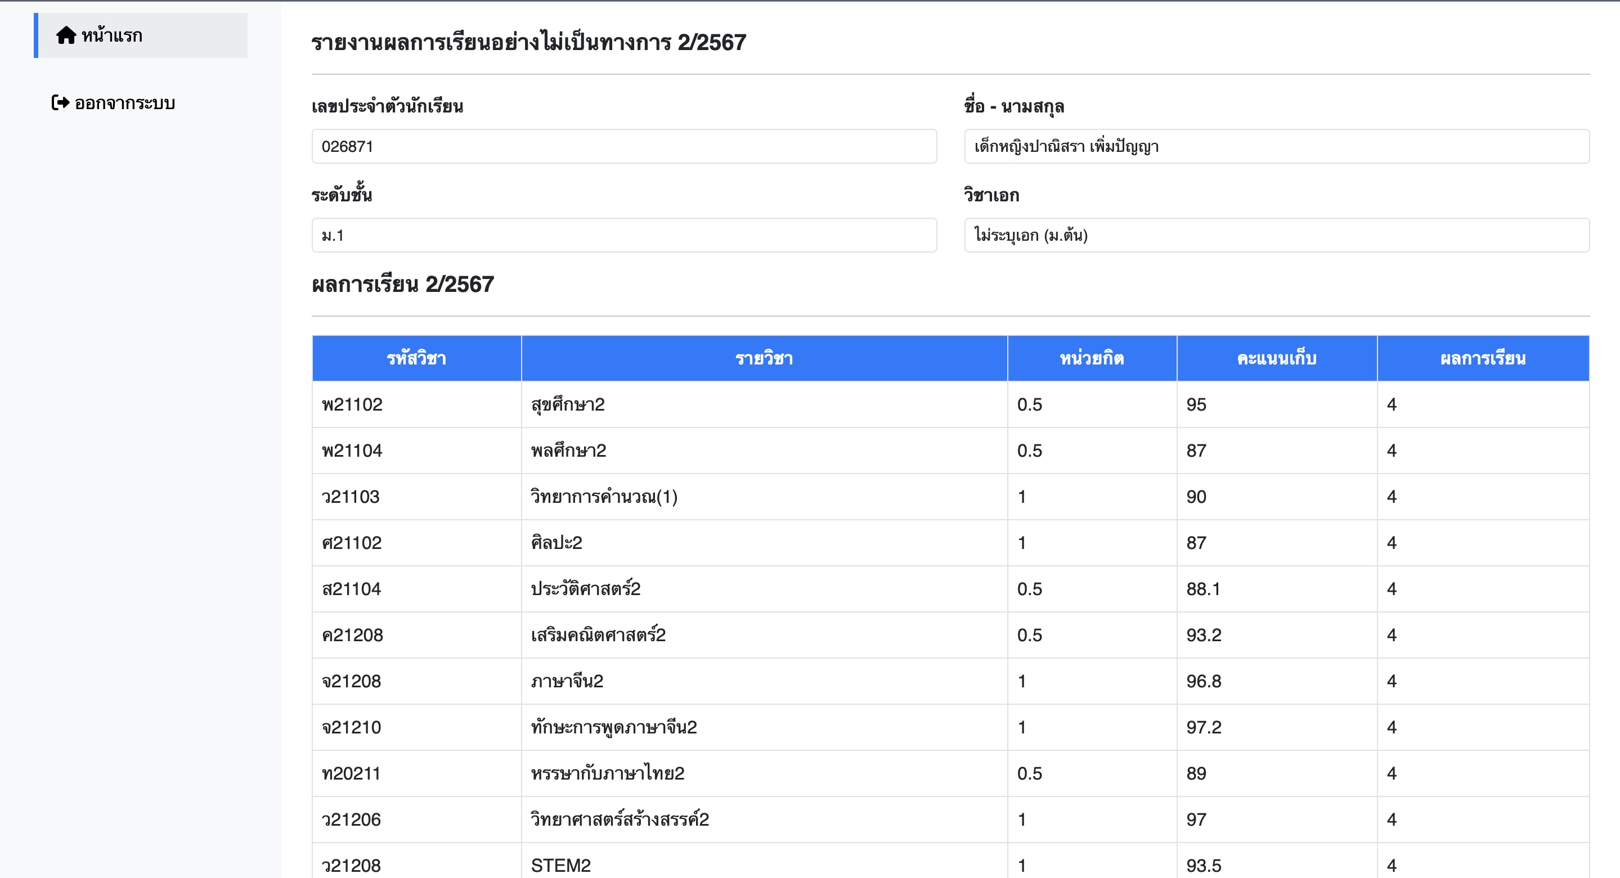The width and height of the screenshot is (1620, 878).
Task: Click the section heading ผลการเรียน 2/2567
Action: [x=403, y=285]
